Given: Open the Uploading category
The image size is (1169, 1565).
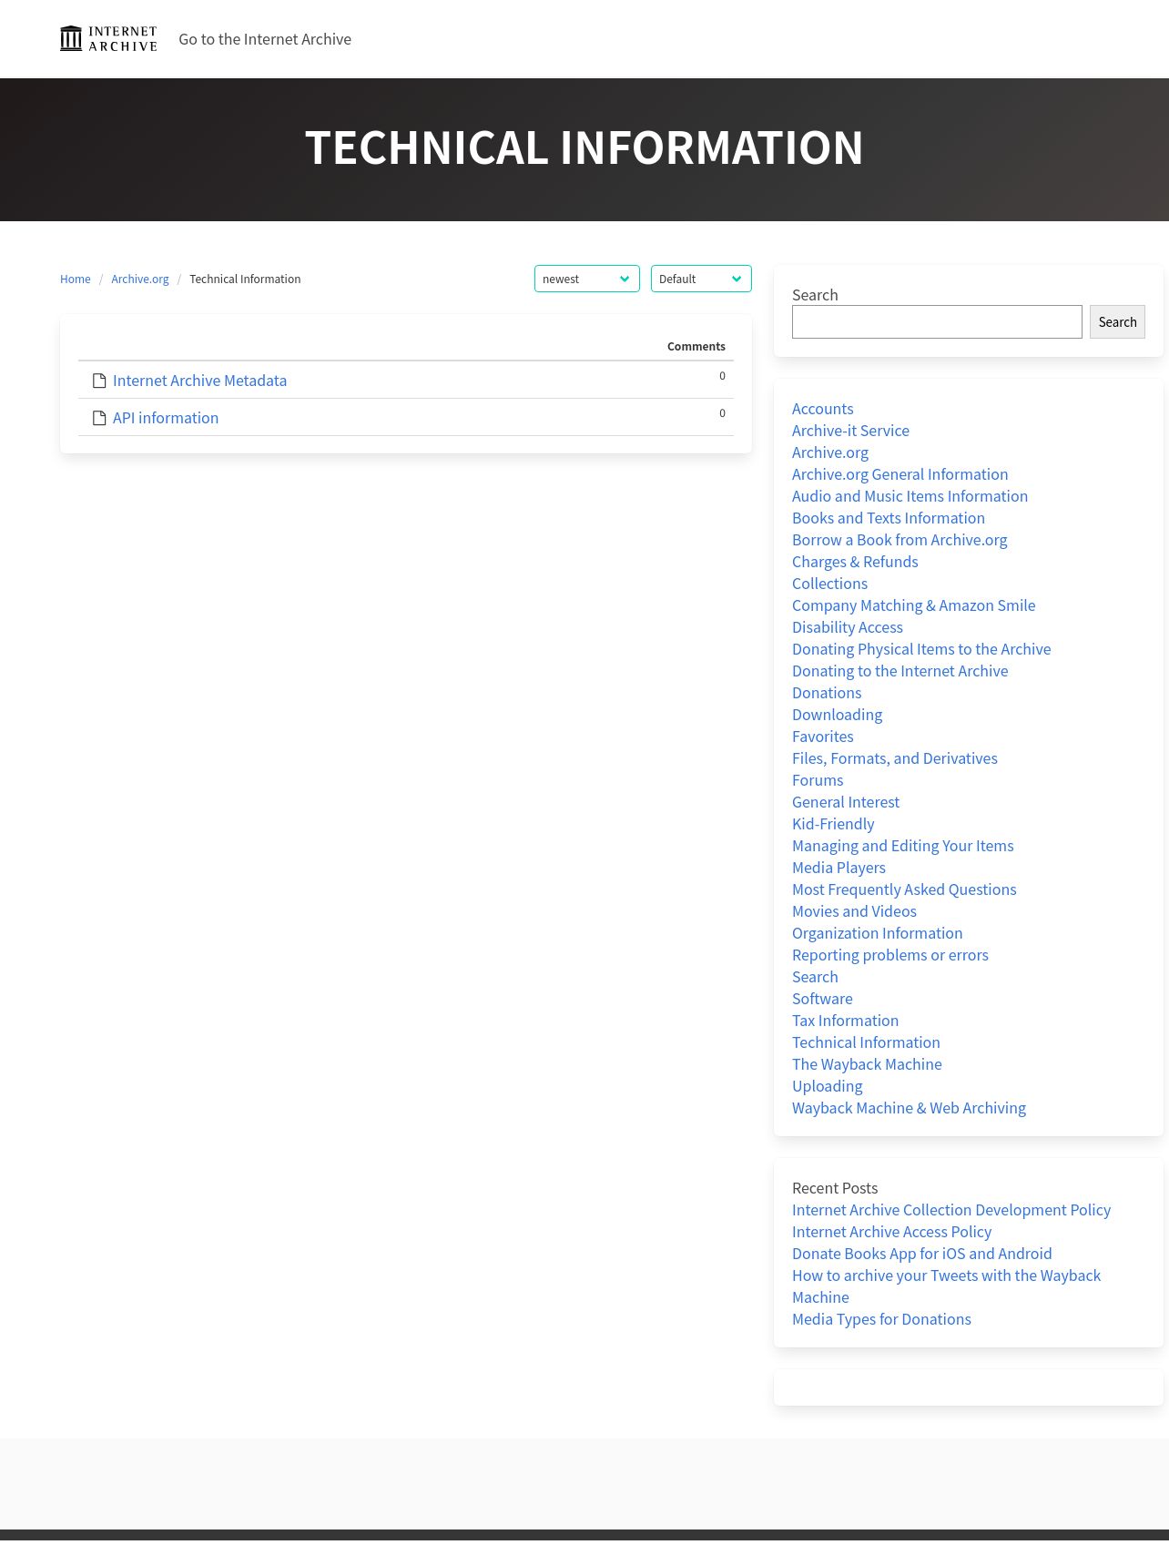Looking at the screenshot, I should pos(827,1086).
